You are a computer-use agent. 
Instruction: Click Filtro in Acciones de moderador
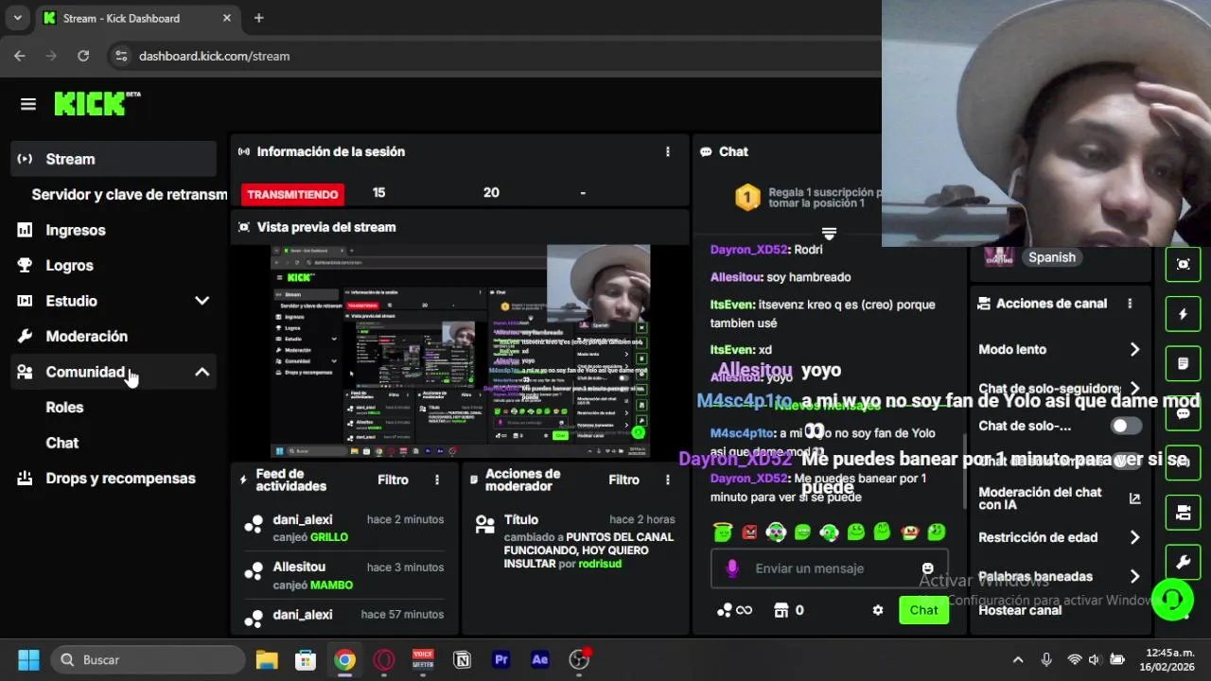coord(623,480)
